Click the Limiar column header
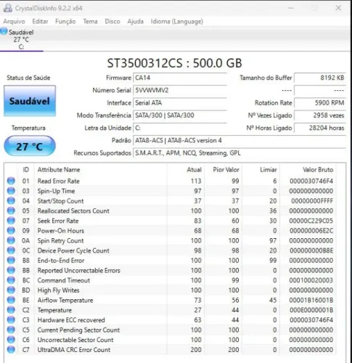 [261, 170]
